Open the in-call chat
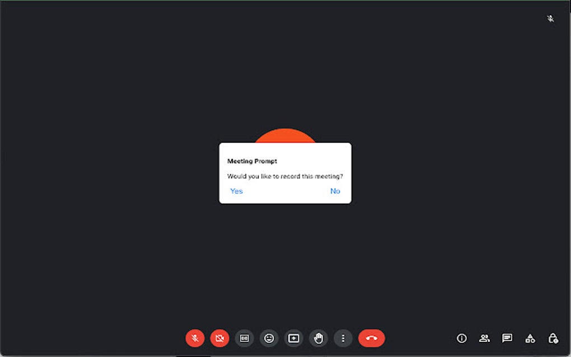The height and width of the screenshot is (357, 571). point(507,338)
